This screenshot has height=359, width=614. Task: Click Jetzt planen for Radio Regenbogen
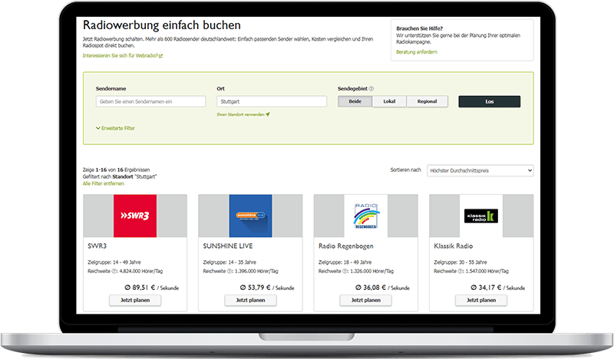point(366,300)
